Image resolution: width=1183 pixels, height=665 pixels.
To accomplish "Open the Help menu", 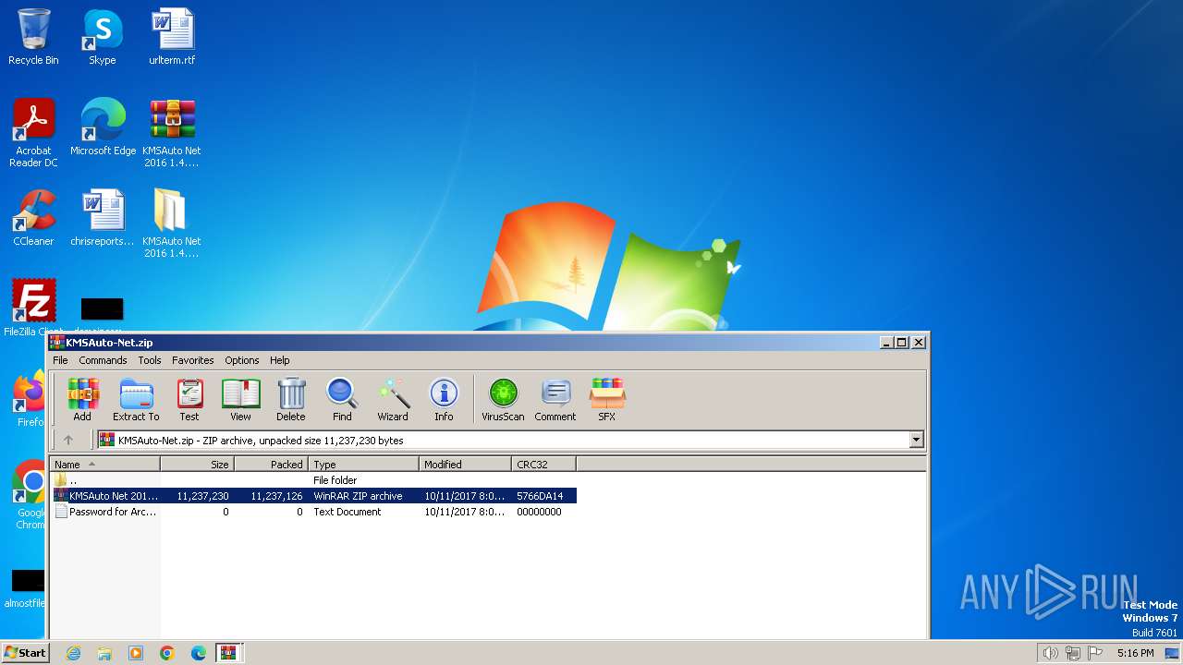I will click(280, 360).
